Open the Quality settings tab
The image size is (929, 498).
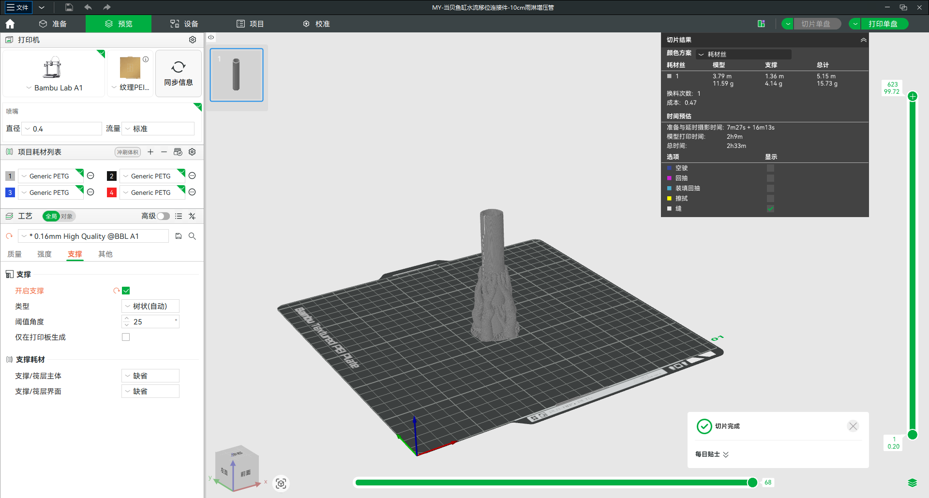15,254
